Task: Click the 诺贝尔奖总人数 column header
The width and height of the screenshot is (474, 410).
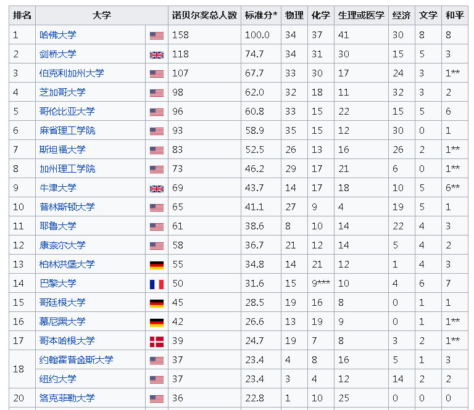Action: [x=204, y=15]
